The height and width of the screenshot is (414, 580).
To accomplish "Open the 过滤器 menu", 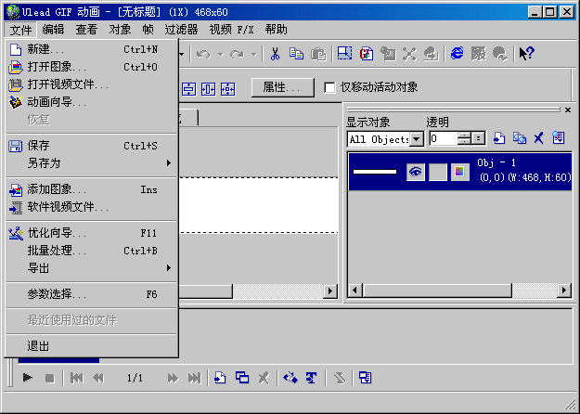I will point(181,29).
